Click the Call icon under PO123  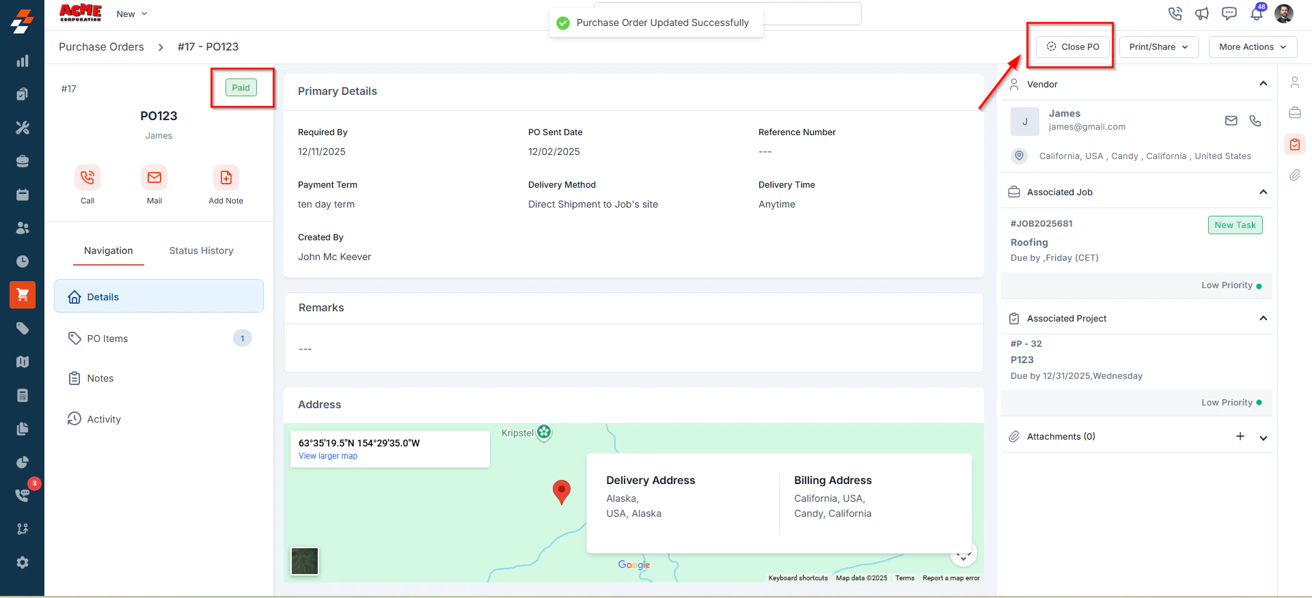tap(87, 177)
